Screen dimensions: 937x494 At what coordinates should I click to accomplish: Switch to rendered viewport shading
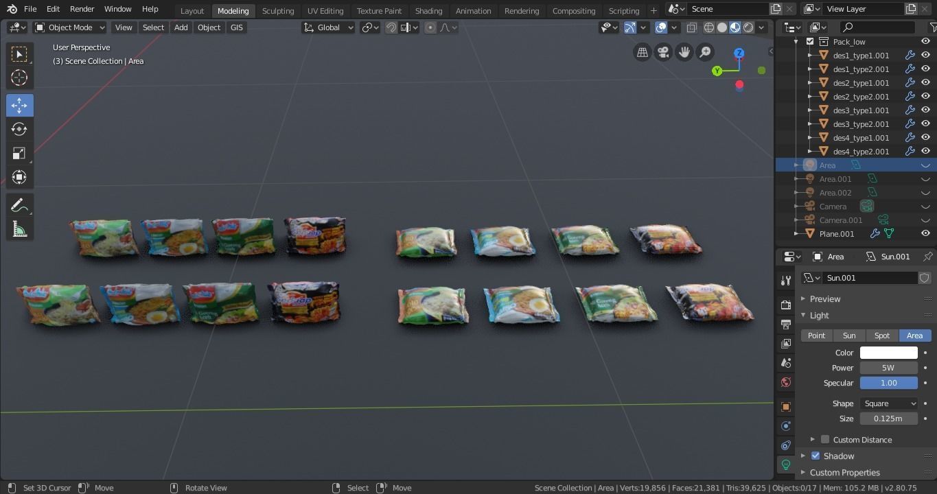coord(748,27)
